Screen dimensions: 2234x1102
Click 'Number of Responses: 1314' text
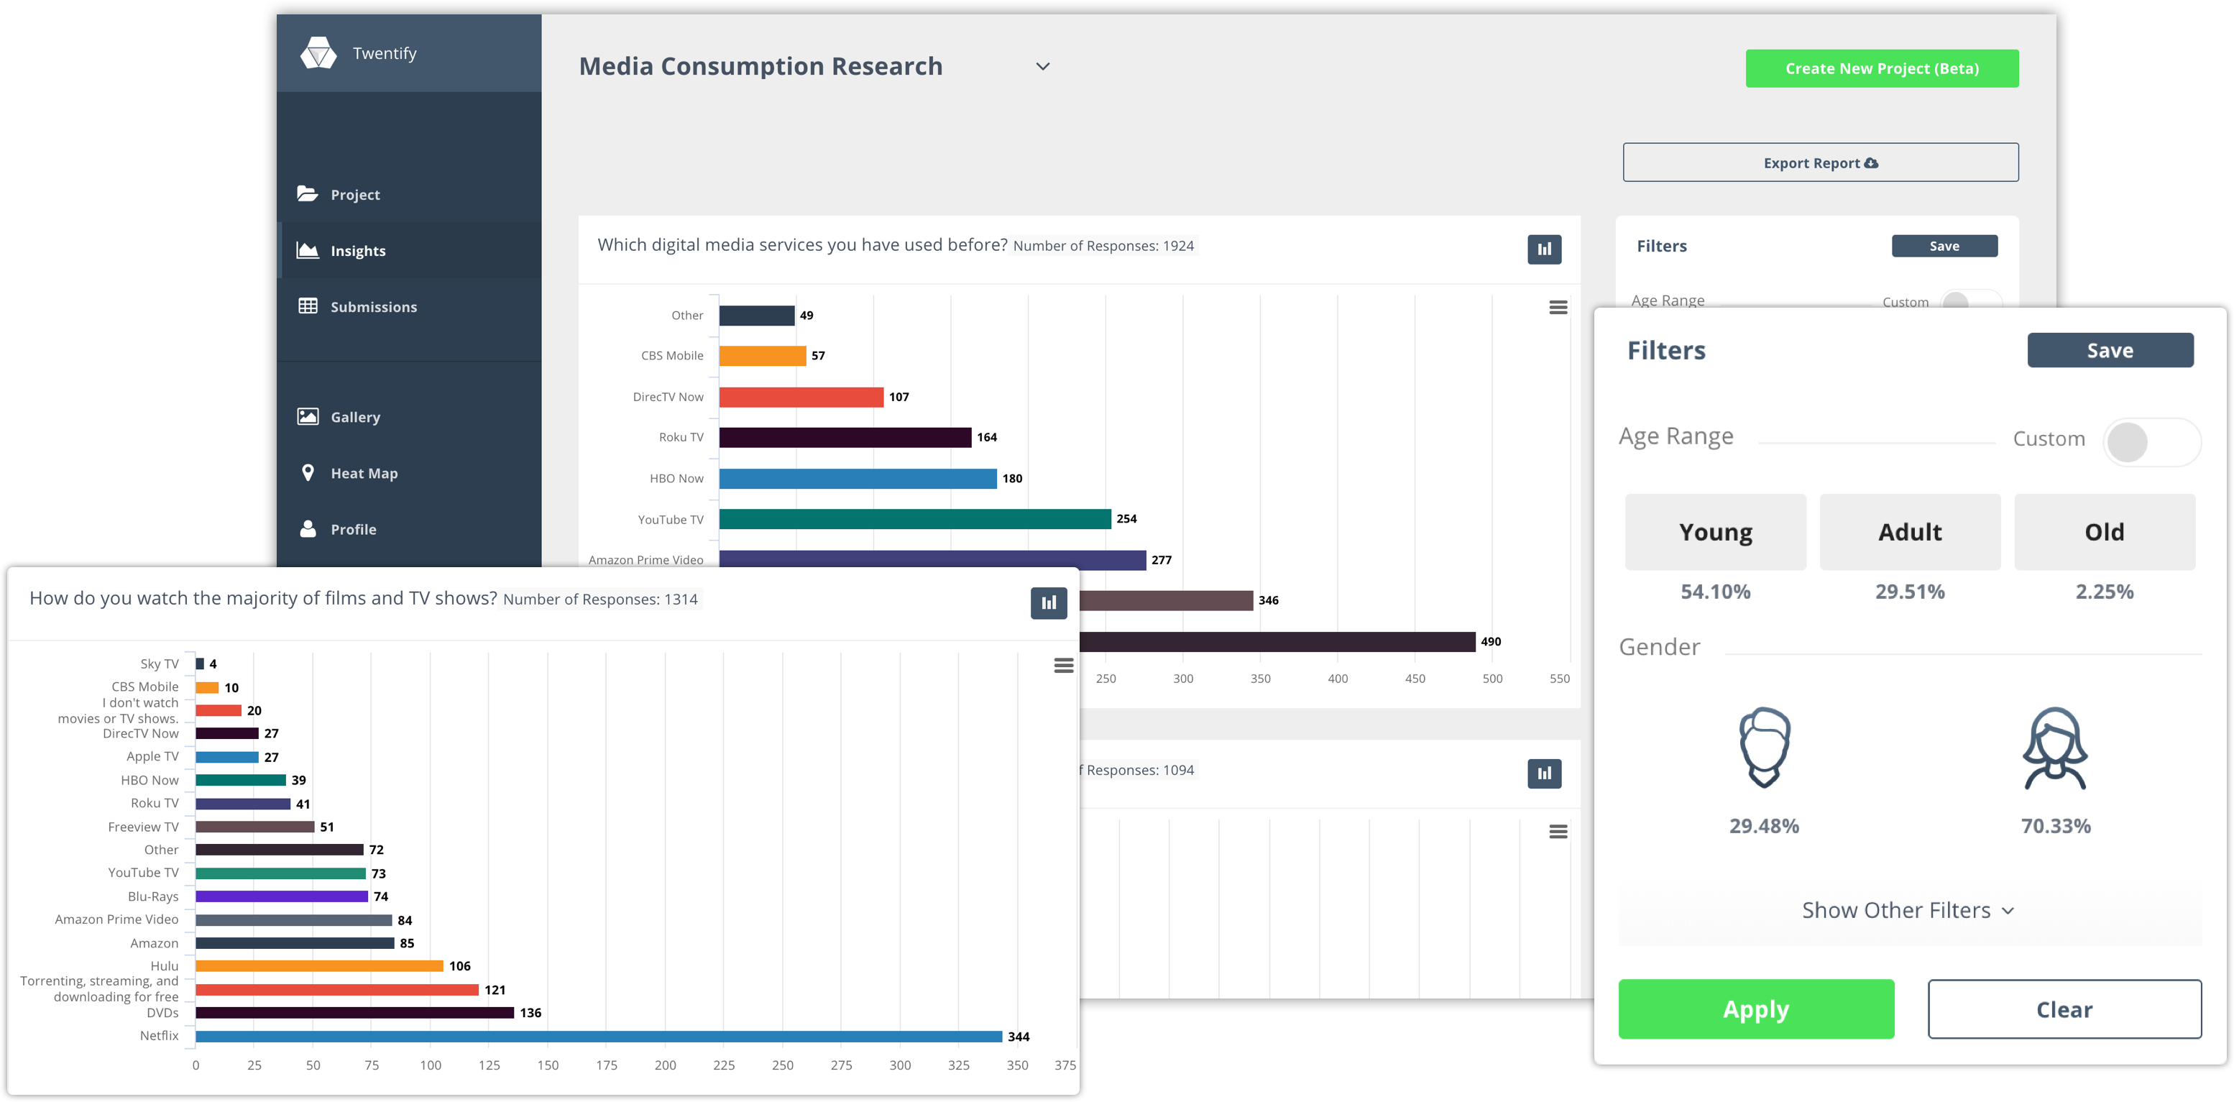pos(600,600)
